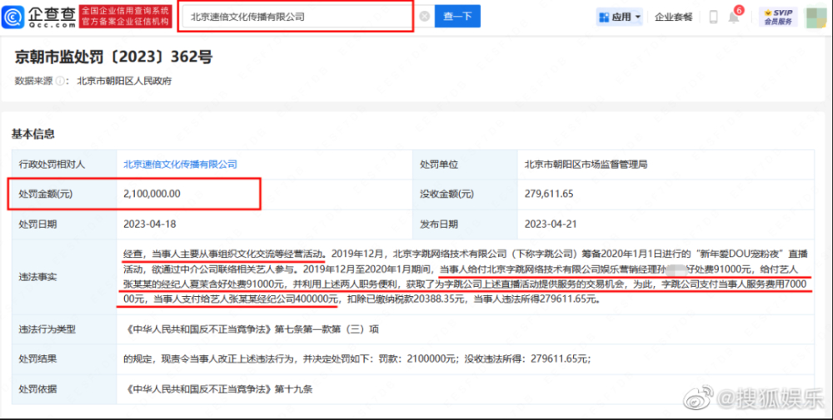Image resolution: width=833 pixels, height=420 pixels.
Task: Clear the search box with the X icon
Action: (425, 17)
